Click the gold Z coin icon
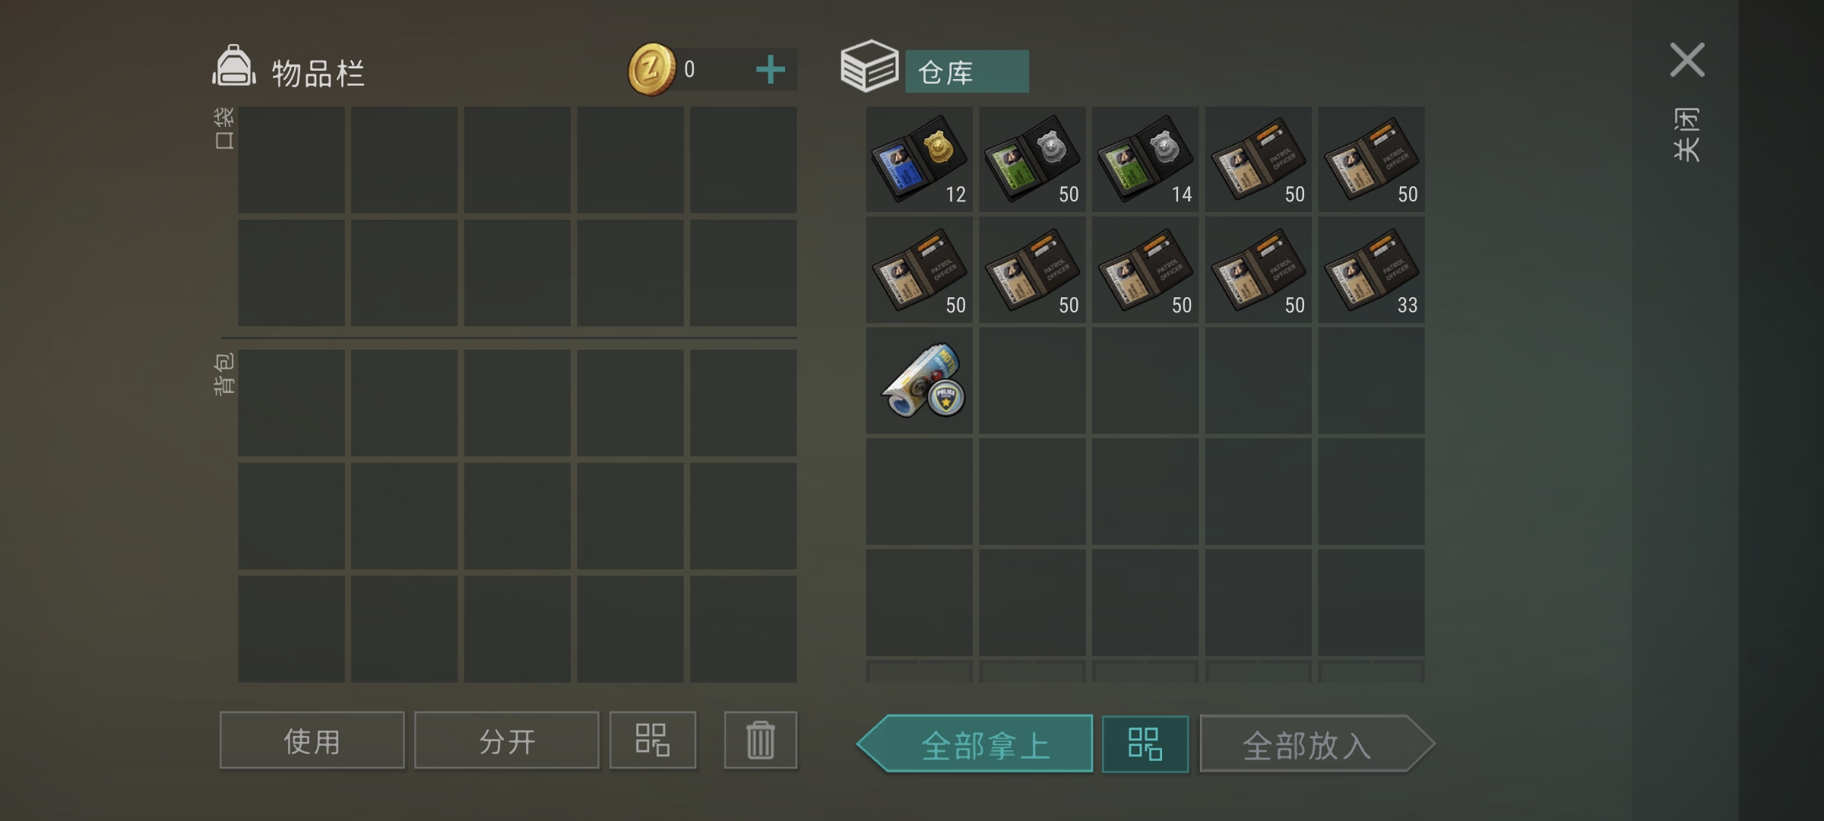 (x=651, y=70)
